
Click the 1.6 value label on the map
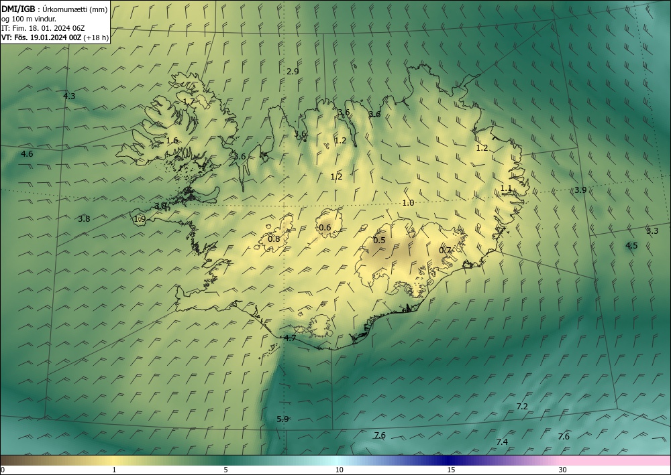[x=172, y=140]
